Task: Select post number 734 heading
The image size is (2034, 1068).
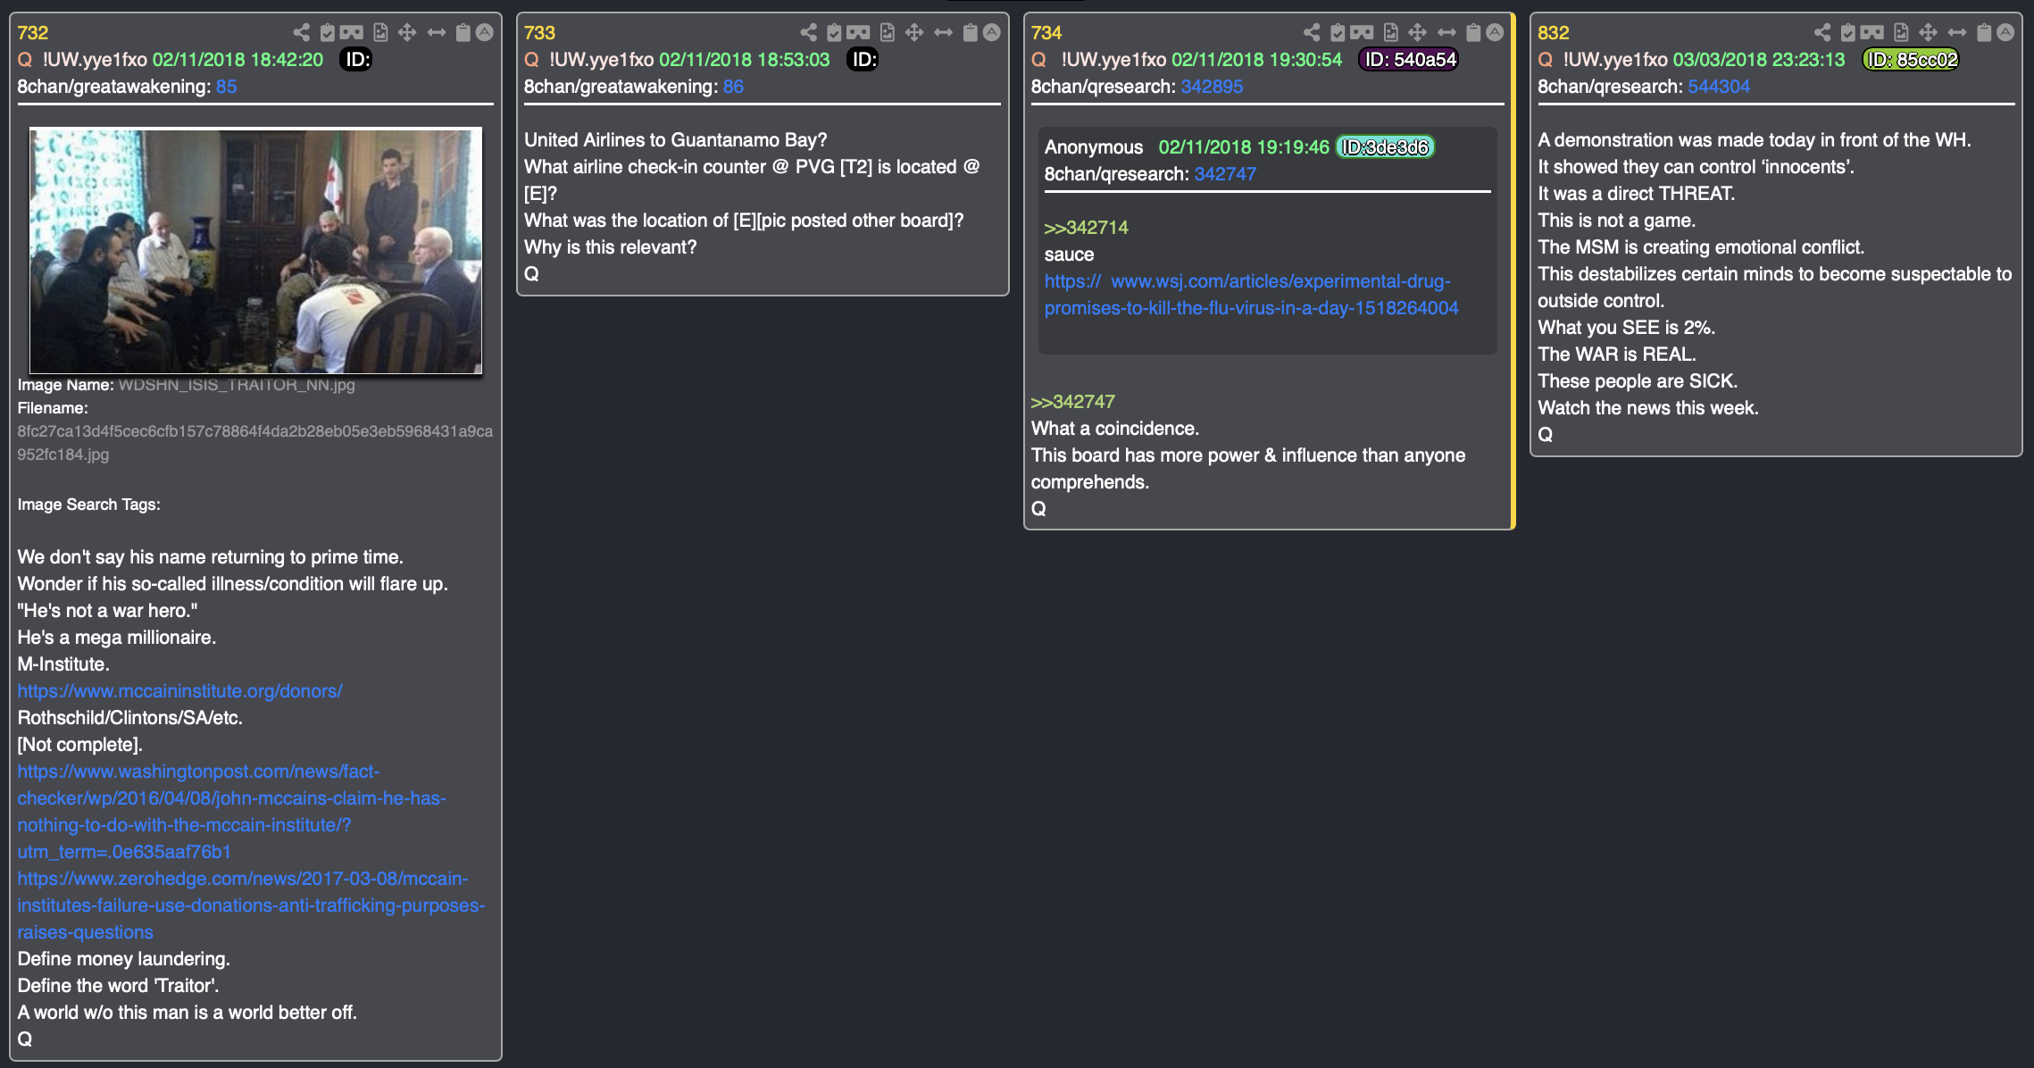Action: pyautogui.click(x=1046, y=33)
